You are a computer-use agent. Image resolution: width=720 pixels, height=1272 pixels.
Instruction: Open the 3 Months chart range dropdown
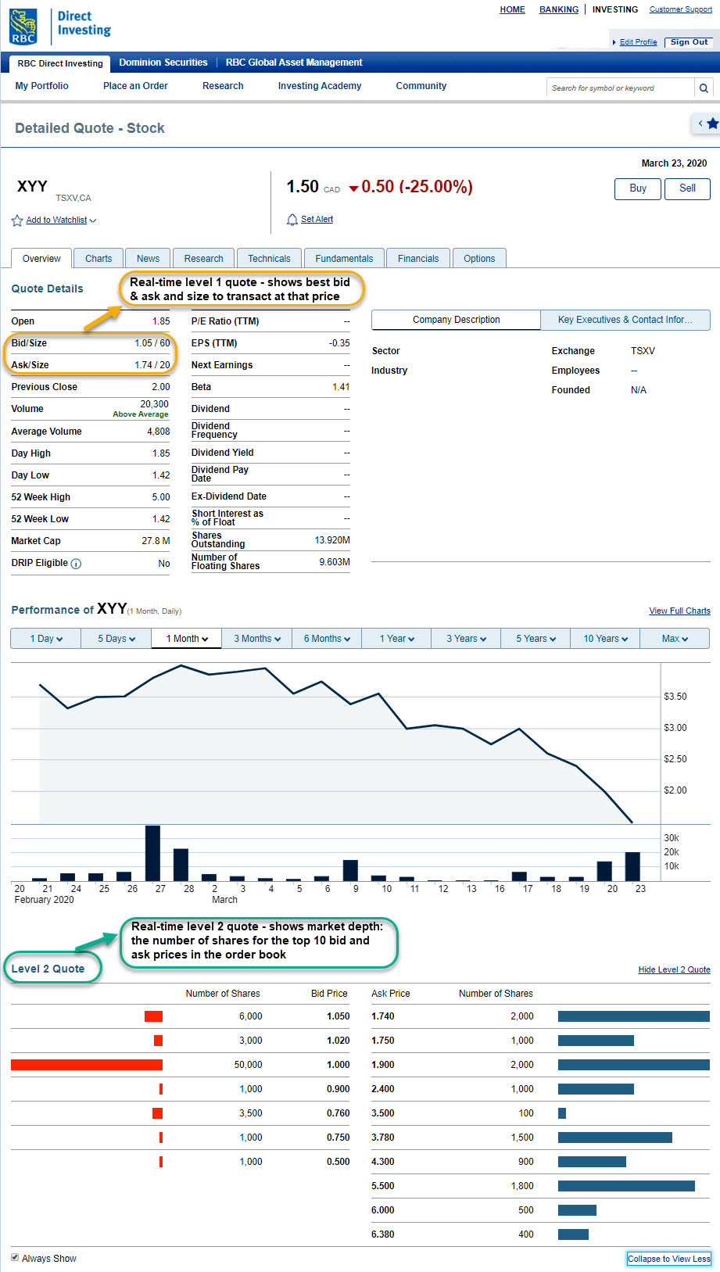[256, 639]
